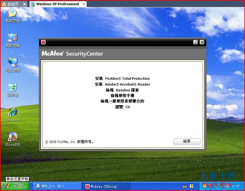Close the McAfee SecurityCenter window
Viewport: 245px width, 191px height.
click(x=202, y=42)
